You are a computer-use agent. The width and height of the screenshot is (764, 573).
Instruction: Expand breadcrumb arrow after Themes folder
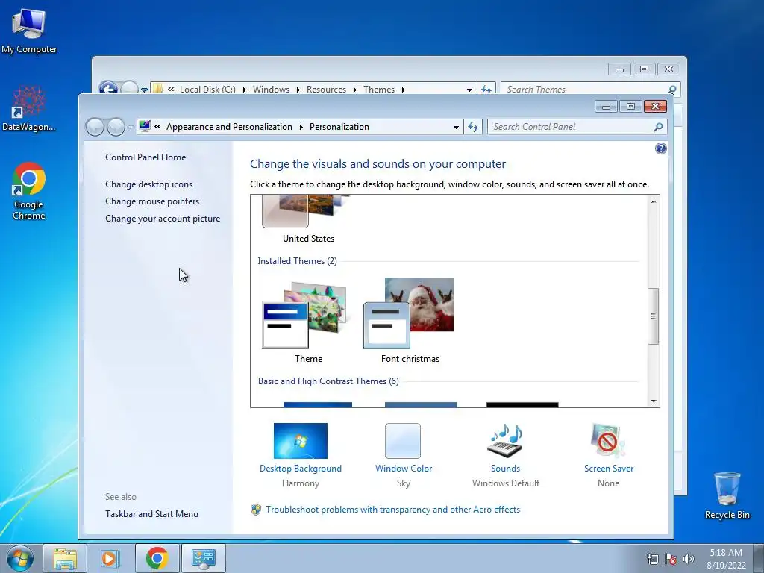point(404,90)
